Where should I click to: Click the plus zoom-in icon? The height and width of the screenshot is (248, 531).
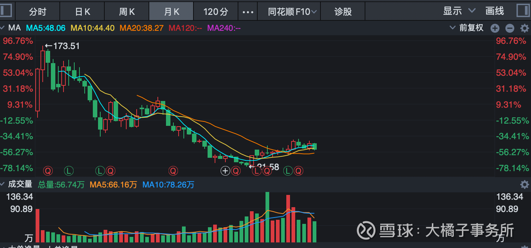(x=495, y=28)
